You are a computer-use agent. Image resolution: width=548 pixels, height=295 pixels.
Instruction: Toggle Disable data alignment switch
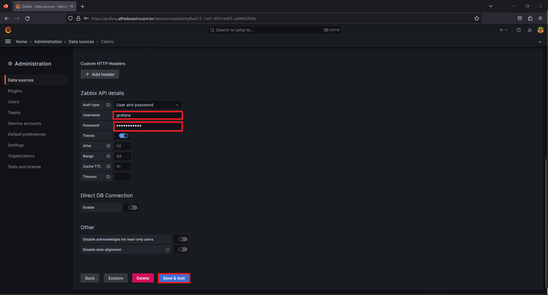click(183, 249)
